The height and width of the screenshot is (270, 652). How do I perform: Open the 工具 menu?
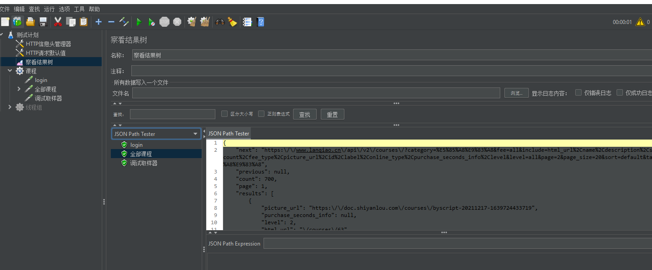pos(79,9)
